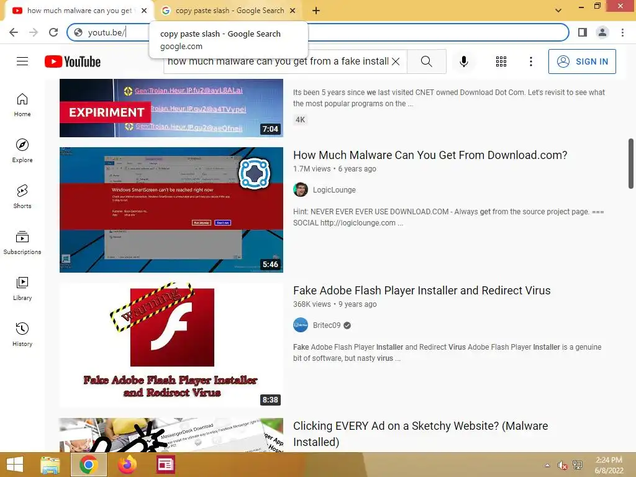Reload the page in Chrome

coord(53,32)
